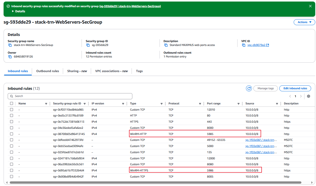Select all inbound rules header checkbox

point(12,104)
